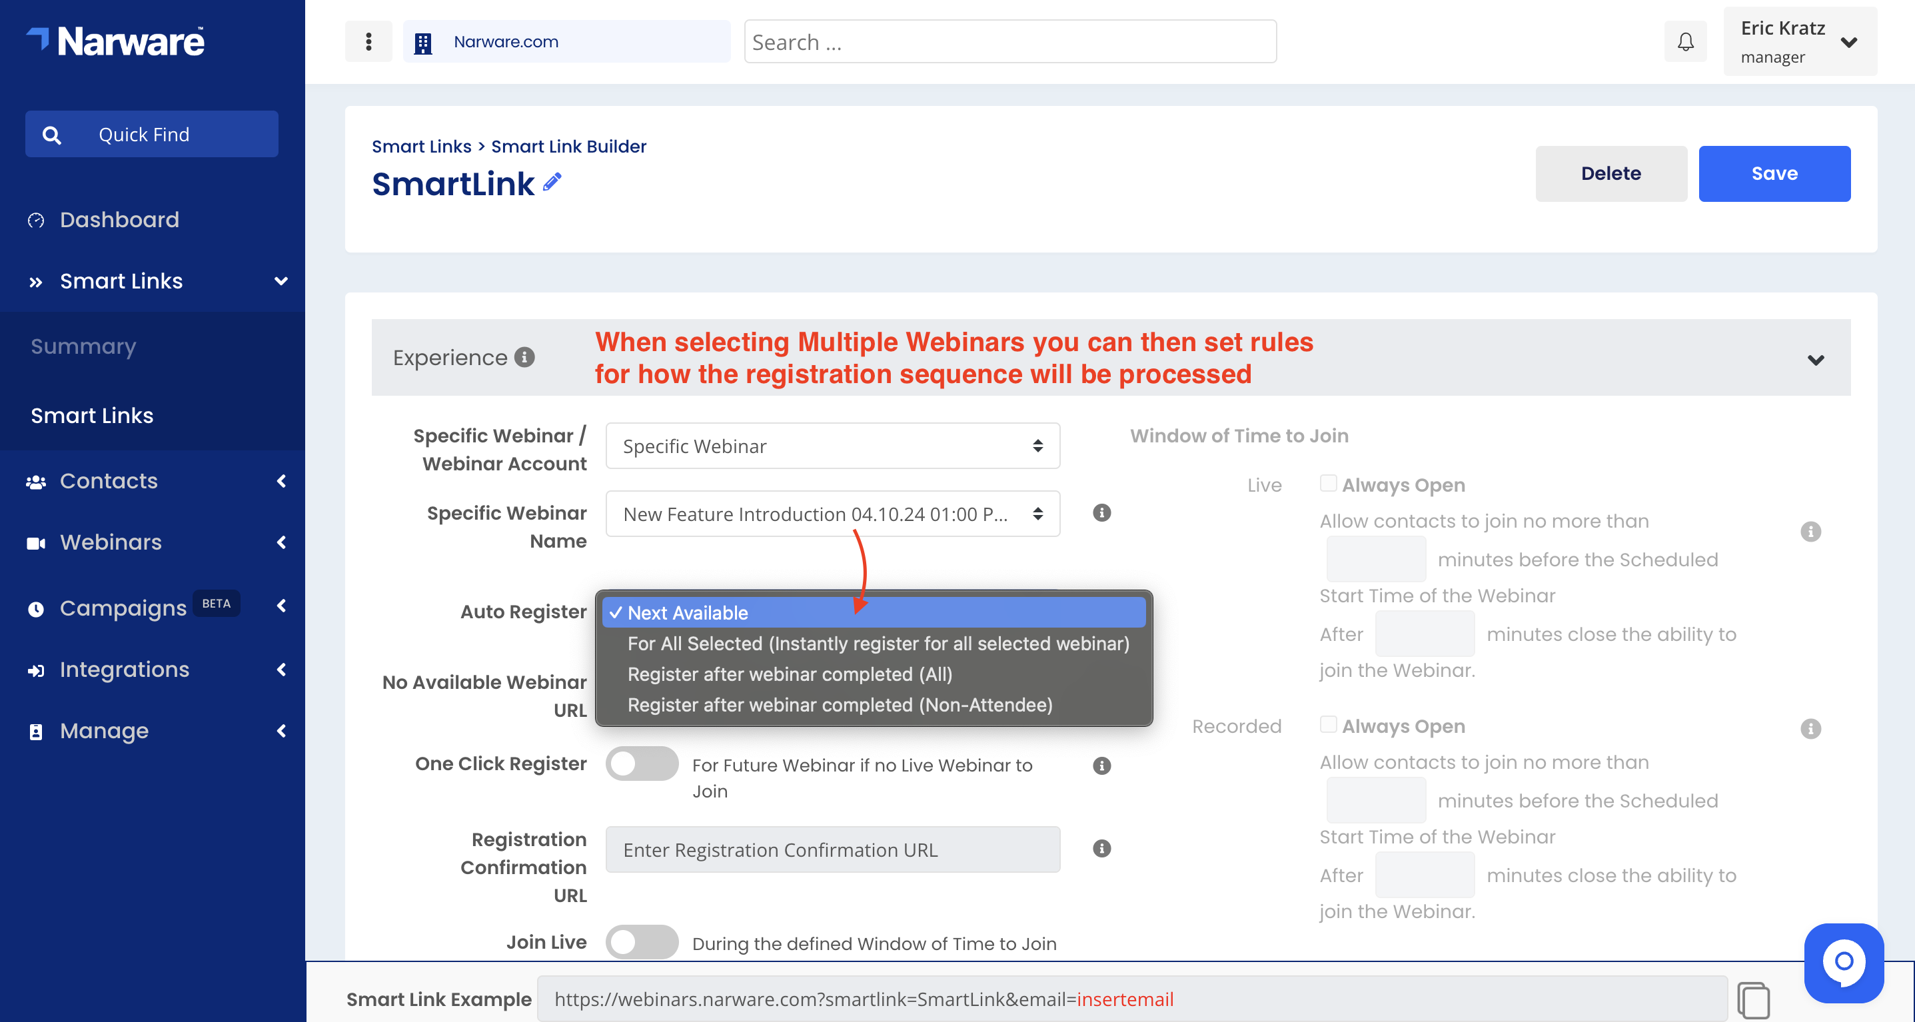Click the Narware logo
Image resolution: width=1915 pixels, height=1022 pixels.
coord(115,41)
